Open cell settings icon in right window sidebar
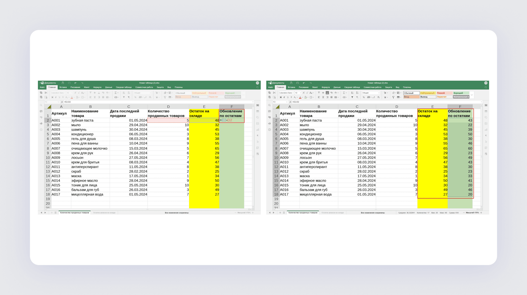This screenshot has height=295, width=527. (x=486, y=105)
